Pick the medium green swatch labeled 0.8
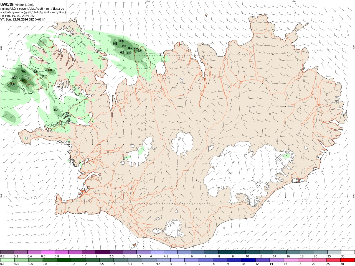 [49, 260]
